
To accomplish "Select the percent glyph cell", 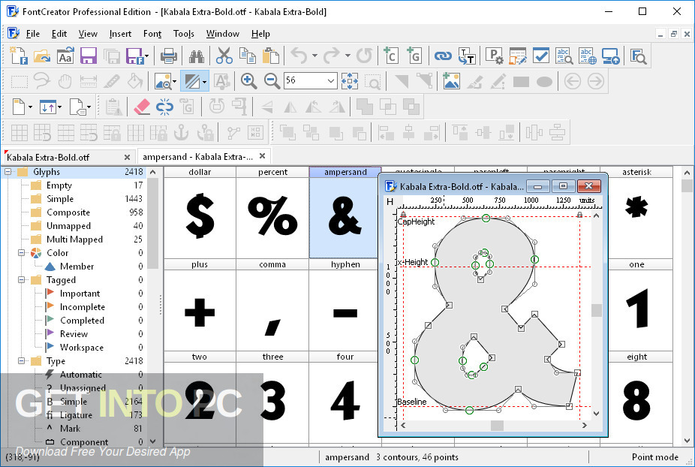I will point(272,212).
